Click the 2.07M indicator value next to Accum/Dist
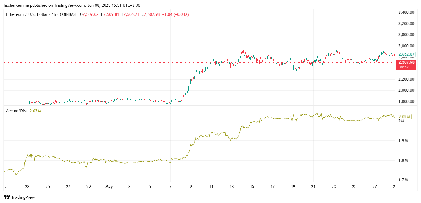The width and height of the screenshot is (421, 203). tap(35, 111)
